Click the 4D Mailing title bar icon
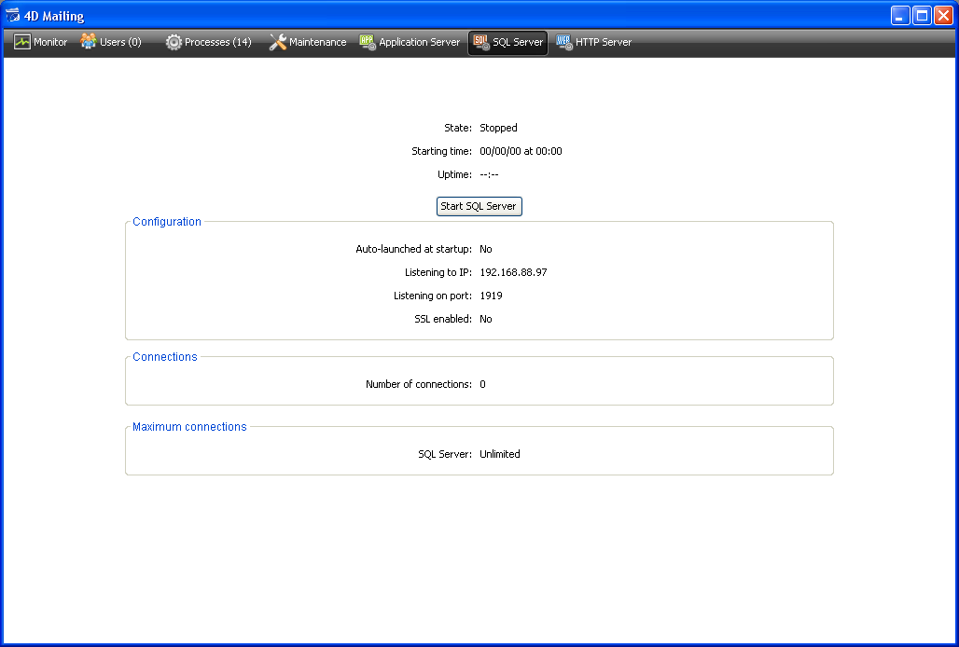959x647 pixels. tap(12, 15)
